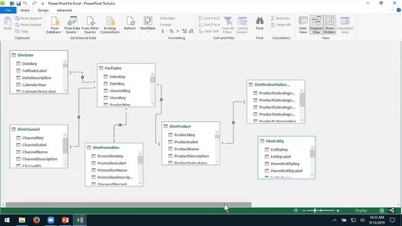Click Fit to Screen icon in status bar

tap(296, 210)
